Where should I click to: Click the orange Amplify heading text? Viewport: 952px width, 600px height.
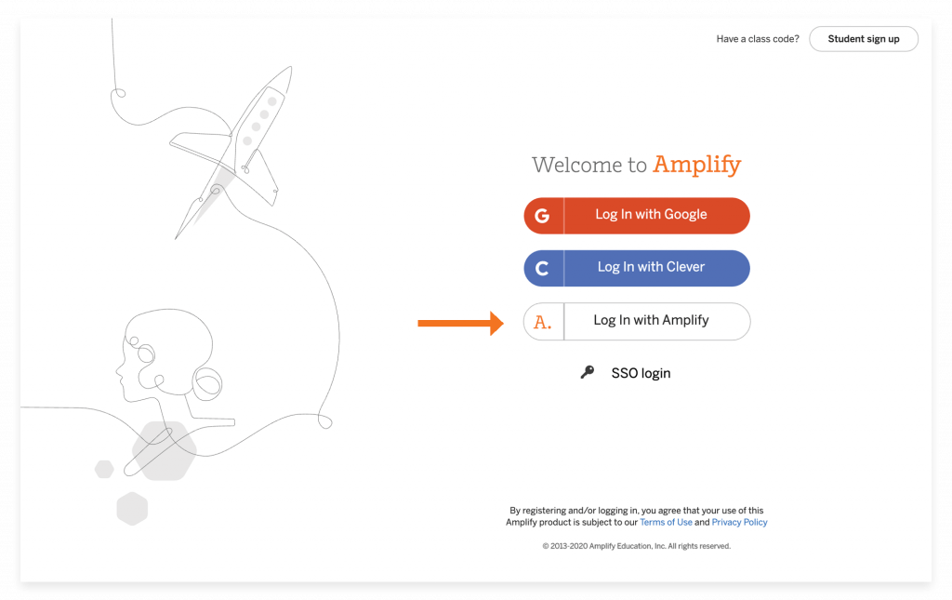tap(697, 165)
